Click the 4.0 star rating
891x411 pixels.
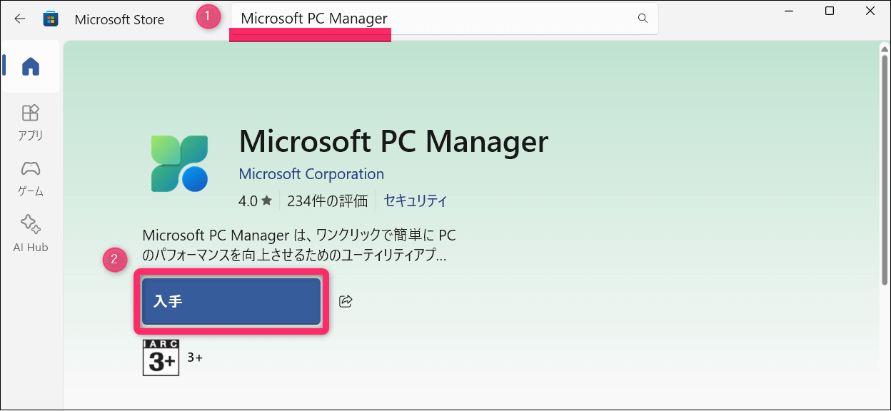pyautogui.click(x=255, y=201)
